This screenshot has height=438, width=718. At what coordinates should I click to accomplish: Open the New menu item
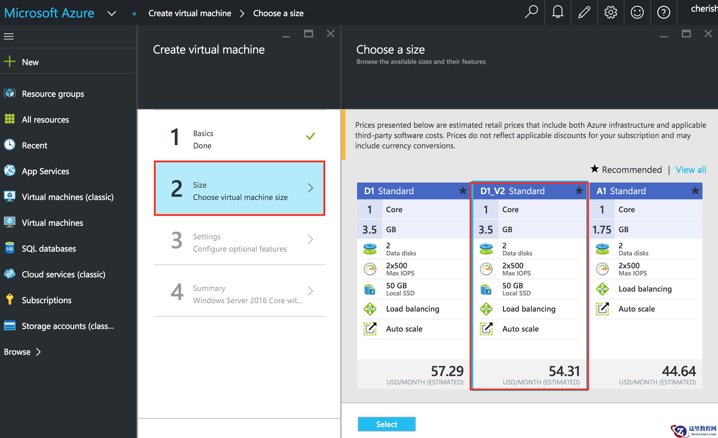coord(68,62)
